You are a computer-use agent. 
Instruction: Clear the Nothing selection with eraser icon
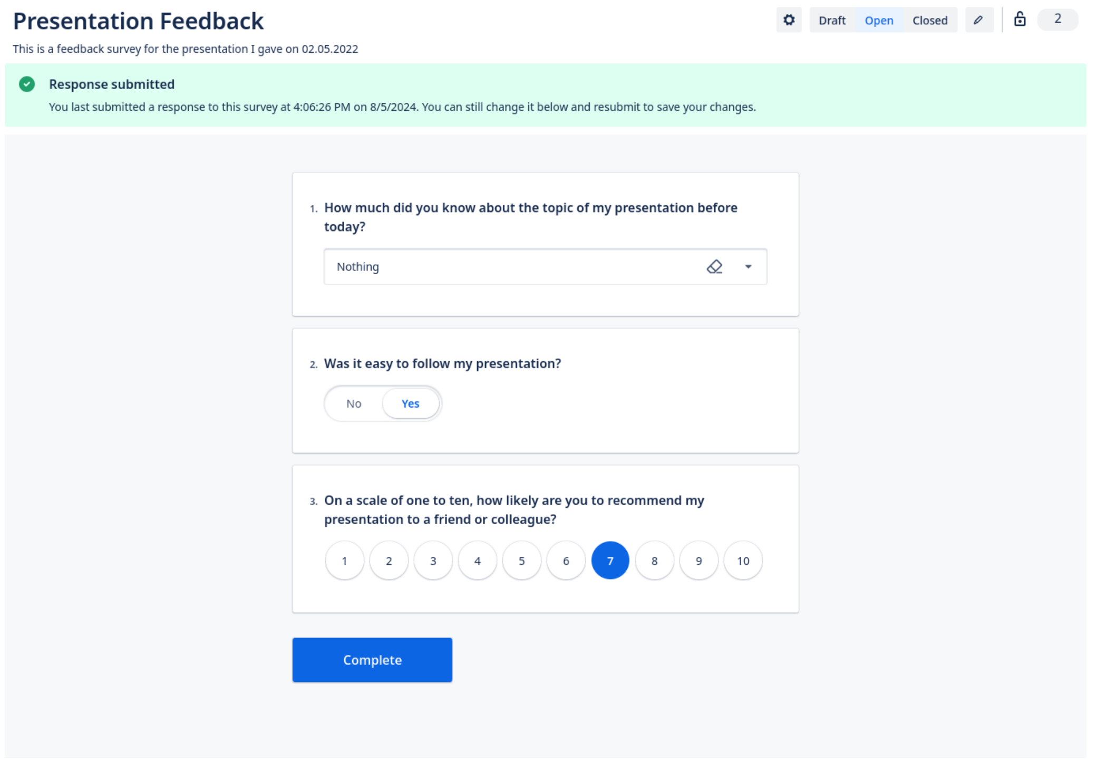pyautogui.click(x=714, y=267)
